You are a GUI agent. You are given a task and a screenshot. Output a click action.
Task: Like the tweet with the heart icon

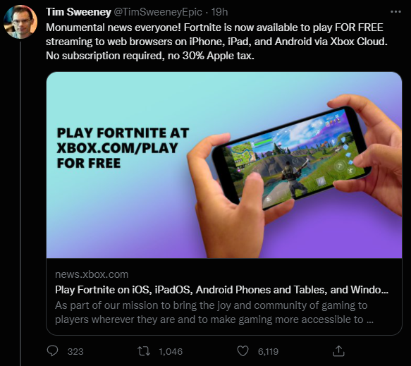coord(243,351)
